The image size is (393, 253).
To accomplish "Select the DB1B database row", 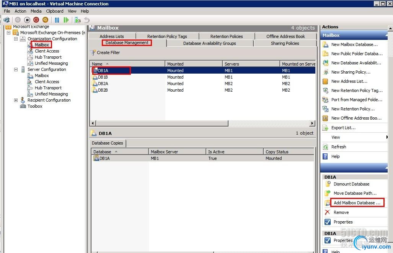I will 202,77.
